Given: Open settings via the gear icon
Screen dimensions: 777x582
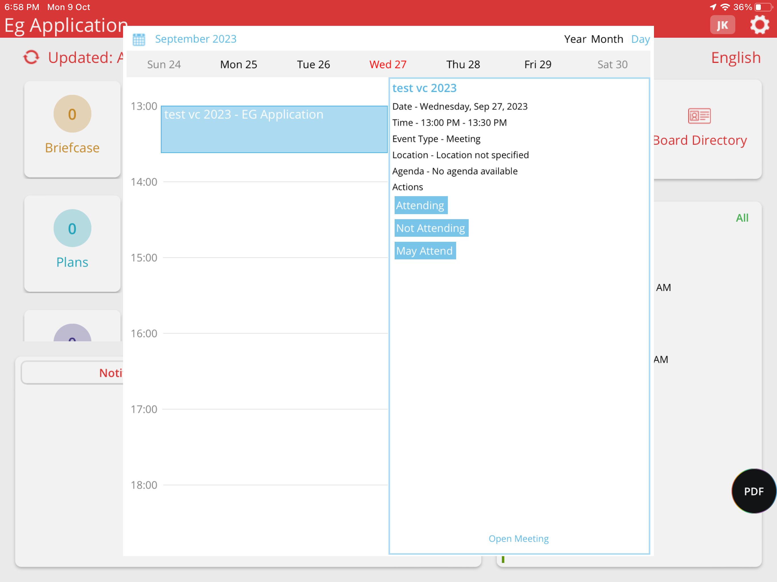Looking at the screenshot, I should click(759, 25).
